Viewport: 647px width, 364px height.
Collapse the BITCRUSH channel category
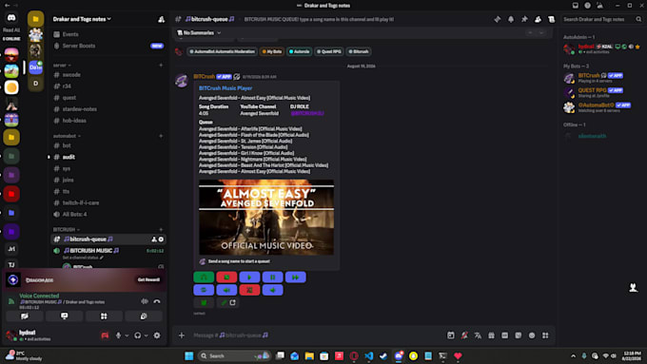tap(66, 229)
